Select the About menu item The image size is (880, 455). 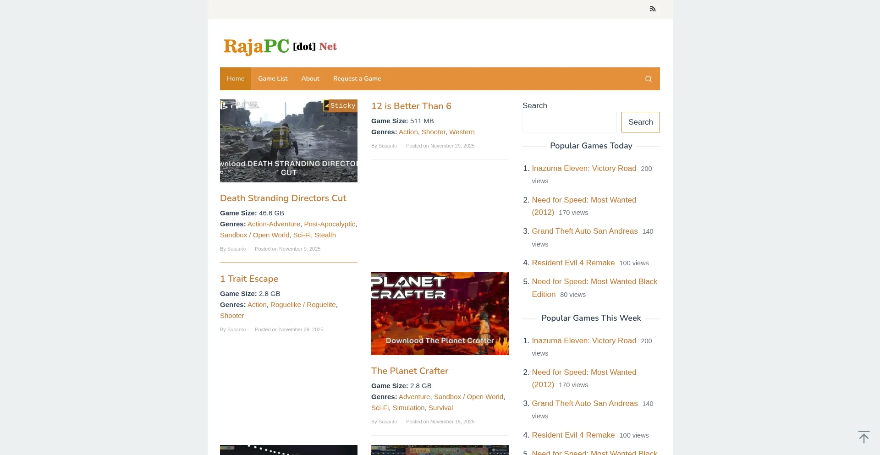pyautogui.click(x=310, y=78)
